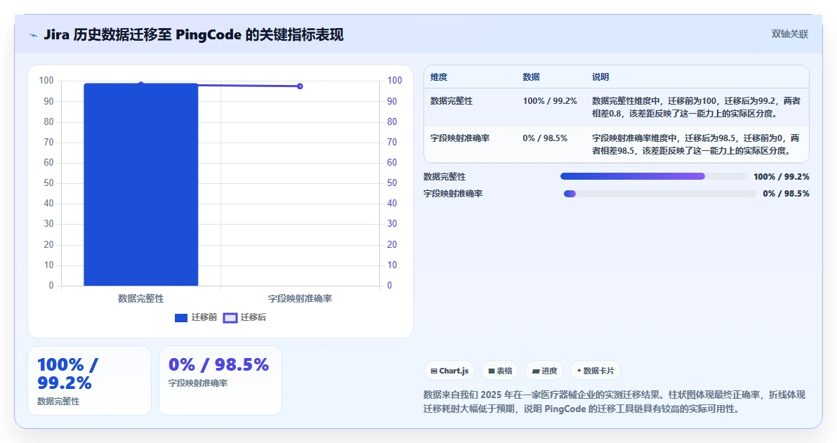Click the 说明 column header
The height and width of the screenshot is (443, 837).
(x=600, y=77)
